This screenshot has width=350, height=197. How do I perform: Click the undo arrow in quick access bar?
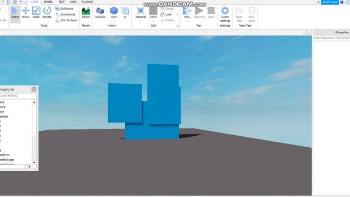click(x=21, y=2)
